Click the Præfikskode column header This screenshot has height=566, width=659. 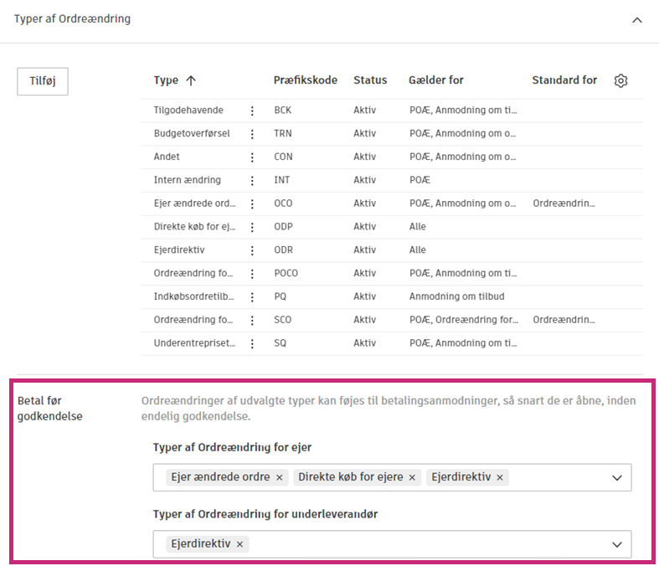[305, 80]
